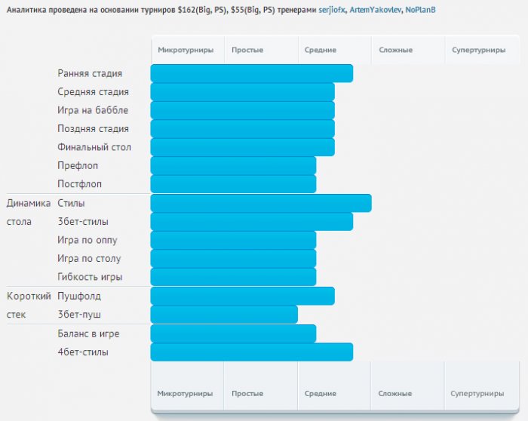Screen dimensions: 528x421
Task: Click the Постфлоп skill bar
Action: pyautogui.click(x=233, y=184)
